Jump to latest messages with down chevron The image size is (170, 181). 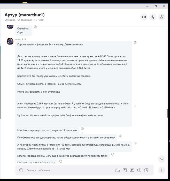[x=162, y=159]
